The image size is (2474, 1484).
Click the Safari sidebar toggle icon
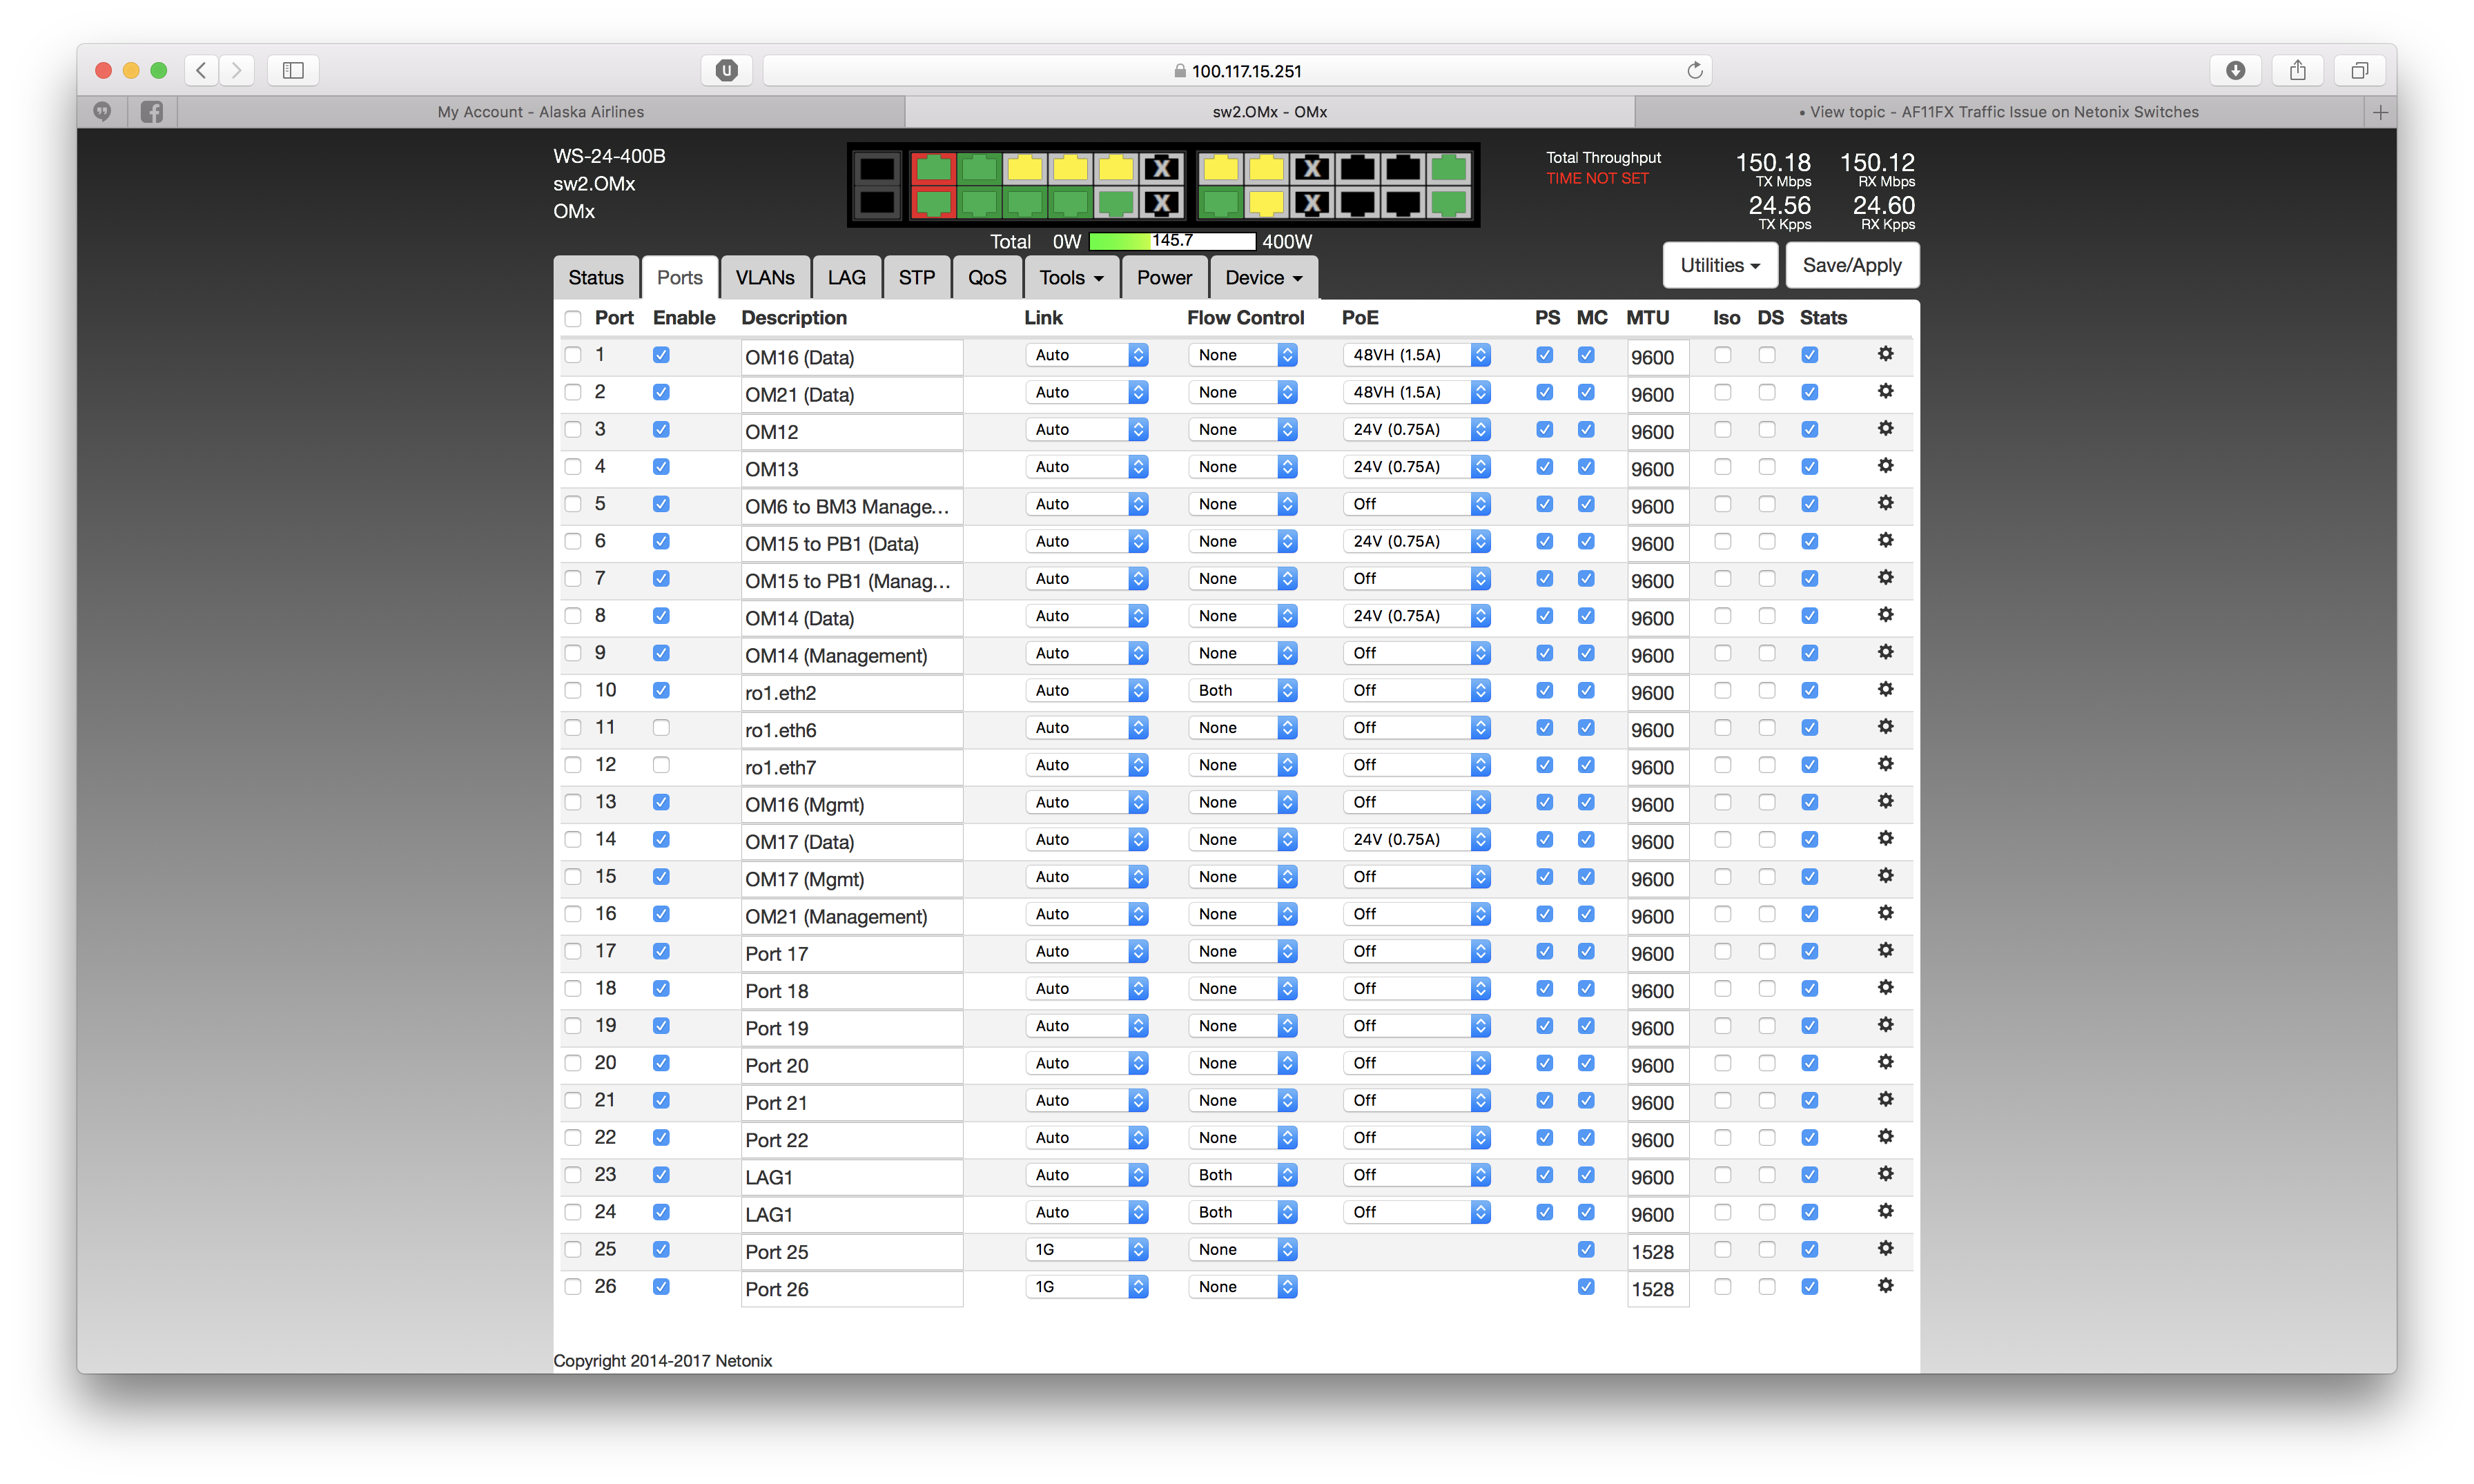[x=293, y=70]
